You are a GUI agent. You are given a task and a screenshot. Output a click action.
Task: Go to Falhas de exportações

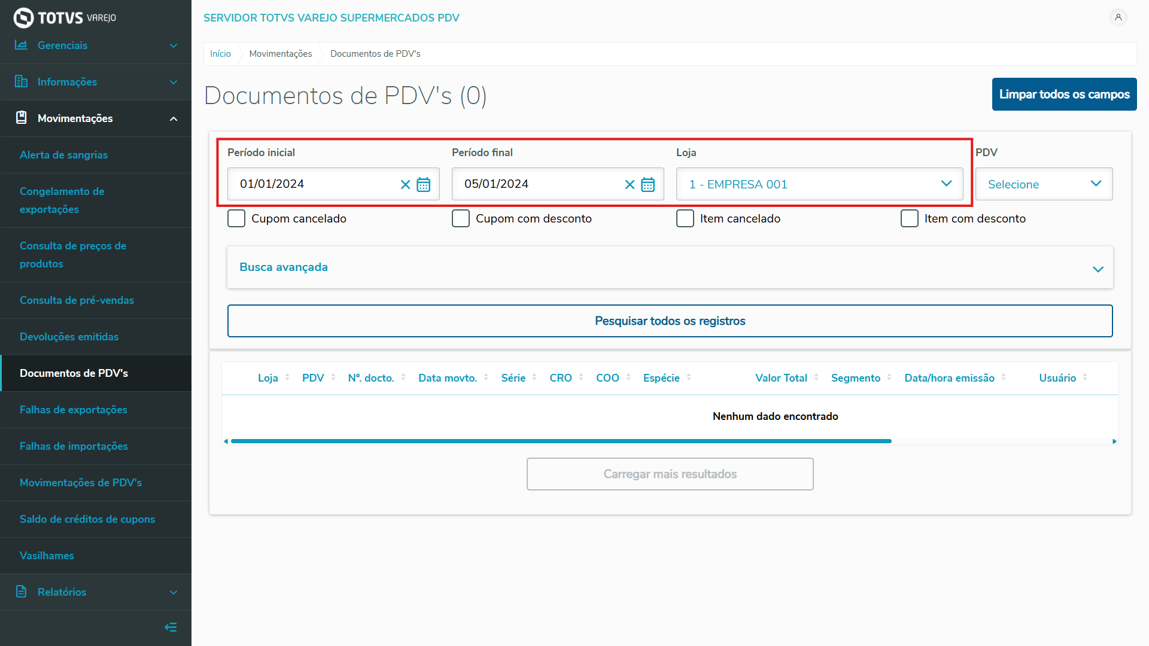click(x=73, y=410)
